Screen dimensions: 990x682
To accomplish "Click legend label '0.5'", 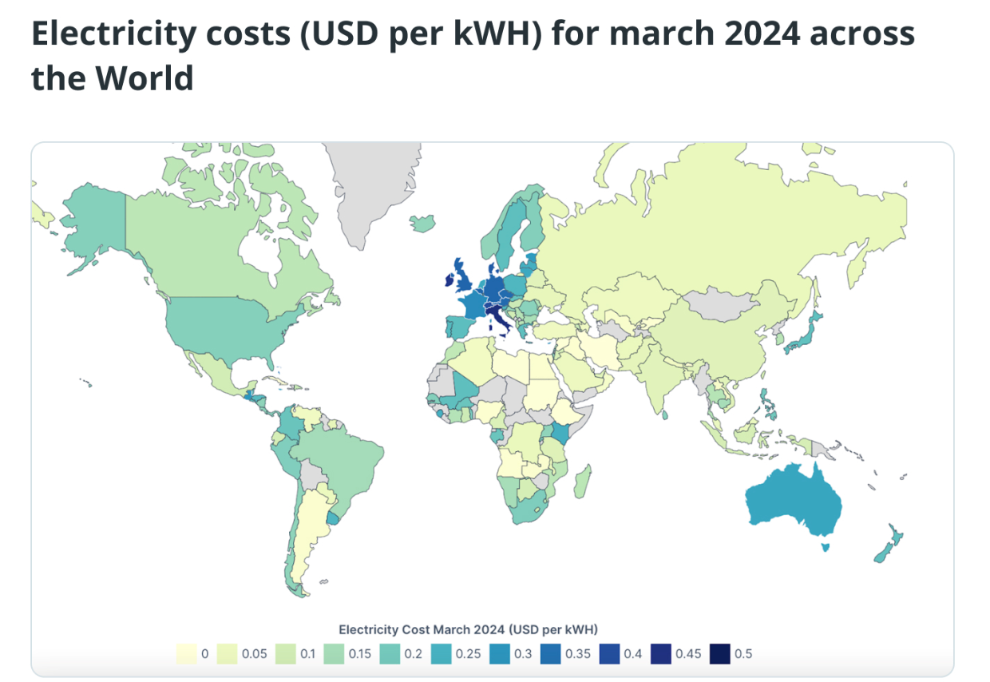I will pos(743,654).
